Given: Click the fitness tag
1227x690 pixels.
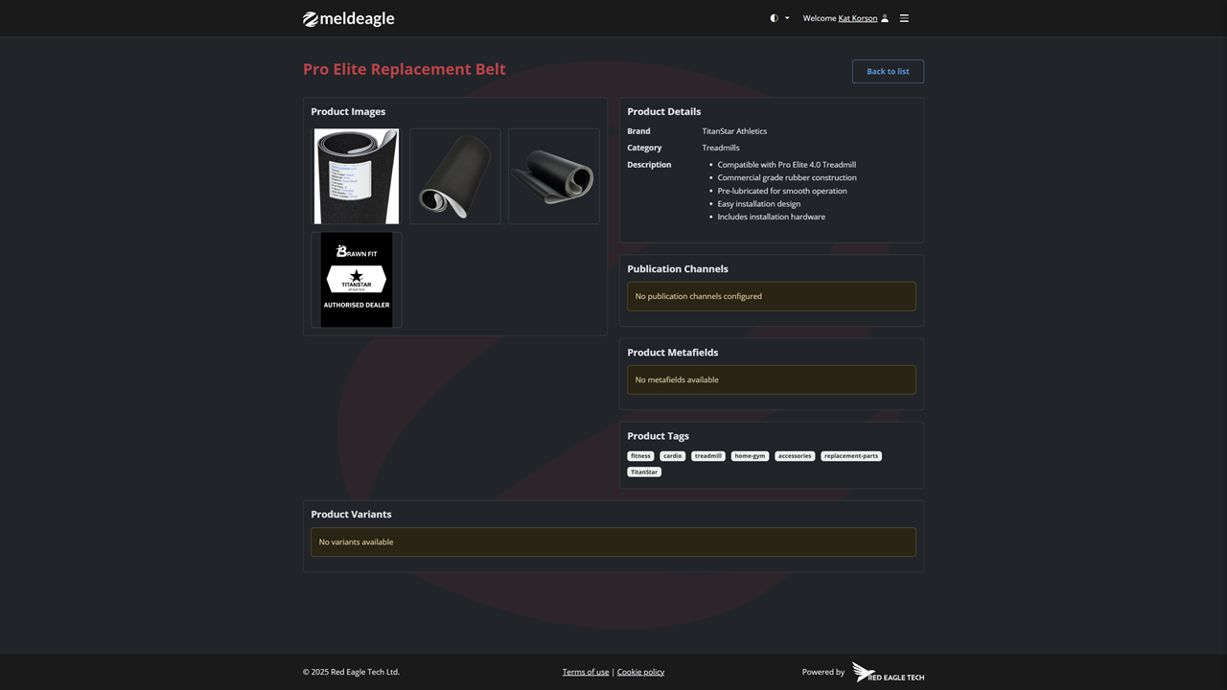Looking at the screenshot, I should (640, 456).
